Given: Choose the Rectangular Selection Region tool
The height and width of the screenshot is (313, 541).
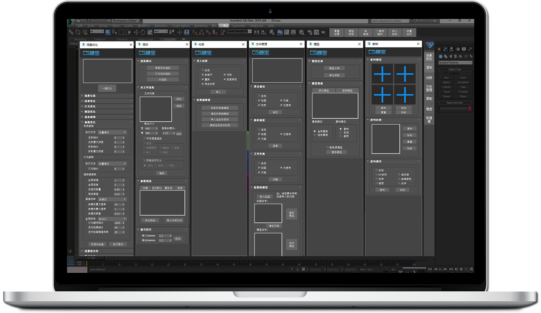Looking at the screenshot, I should click(121, 32).
